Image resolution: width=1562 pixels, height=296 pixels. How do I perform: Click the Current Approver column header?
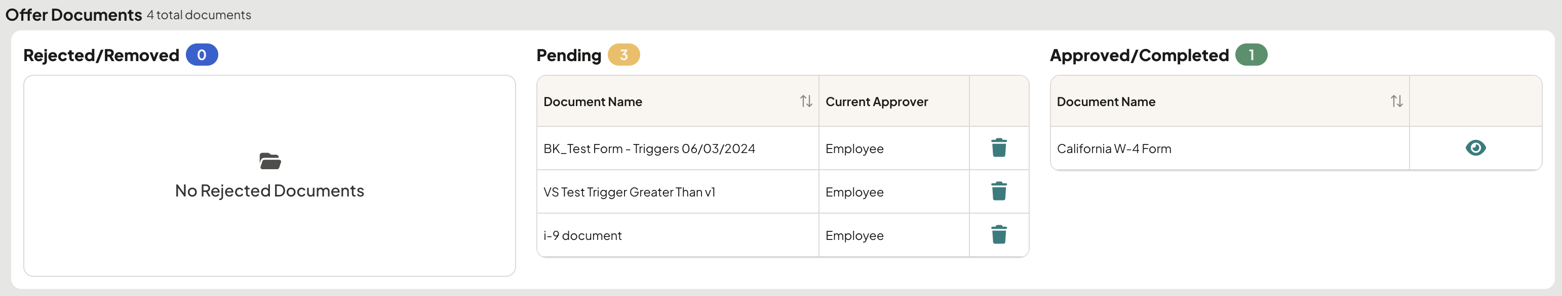[876, 102]
